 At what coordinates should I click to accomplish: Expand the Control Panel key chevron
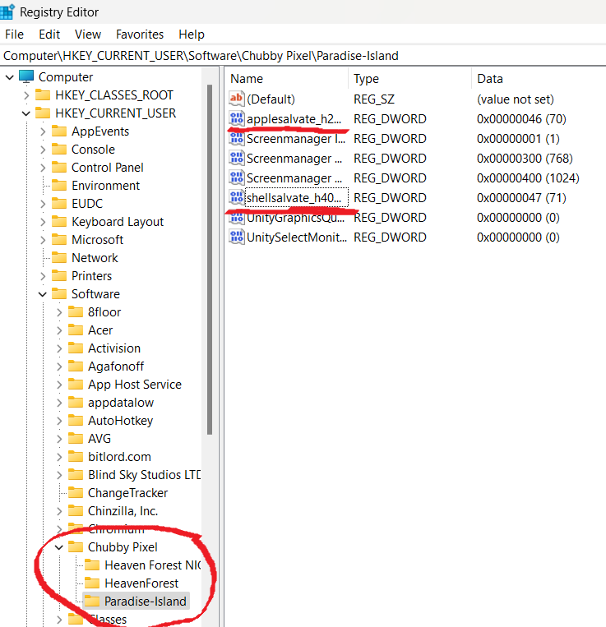coord(43,168)
